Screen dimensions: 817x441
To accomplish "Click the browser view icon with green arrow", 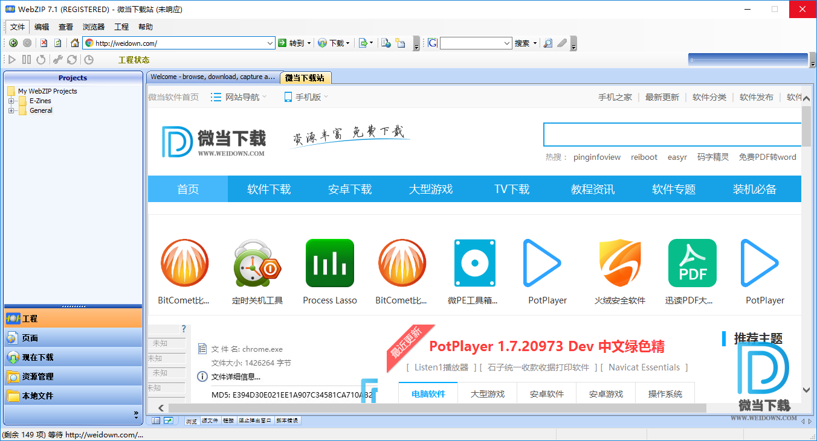I will 168,420.
